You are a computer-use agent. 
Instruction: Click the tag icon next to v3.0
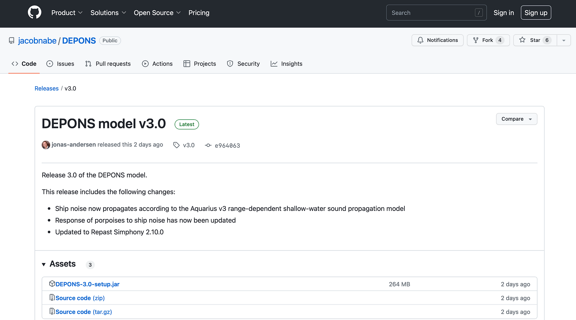[176, 145]
